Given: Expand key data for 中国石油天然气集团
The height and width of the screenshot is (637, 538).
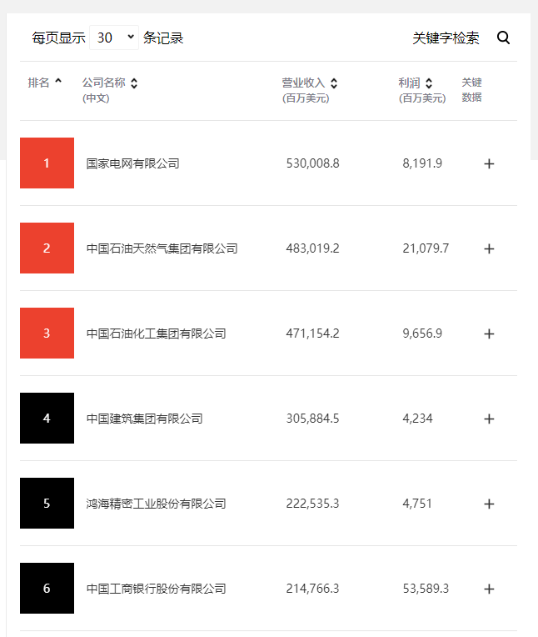Looking at the screenshot, I should click(489, 248).
